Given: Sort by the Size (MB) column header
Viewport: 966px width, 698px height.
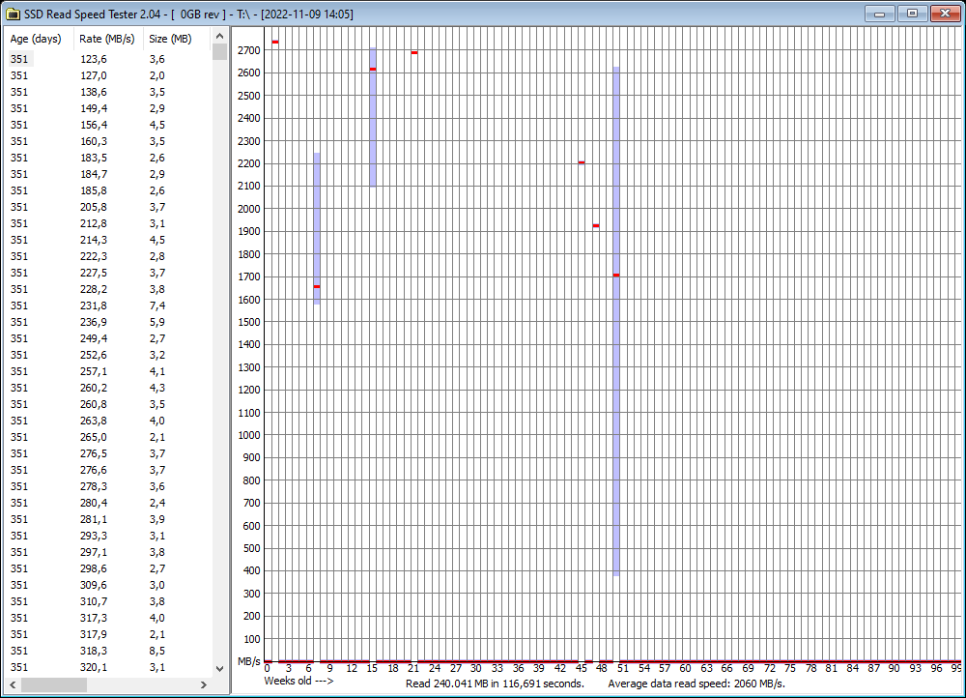Looking at the screenshot, I should point(171,39).
